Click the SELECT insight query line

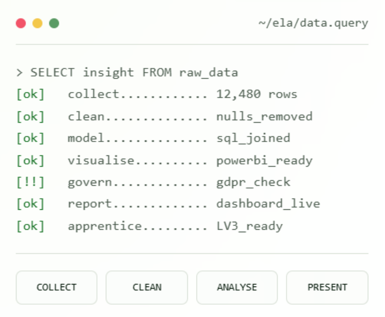[127, 73]
